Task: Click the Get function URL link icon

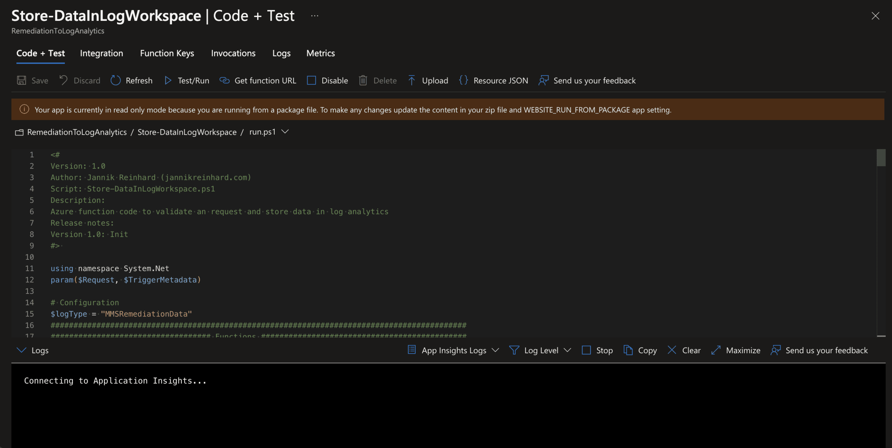Action: click(224, 80)
